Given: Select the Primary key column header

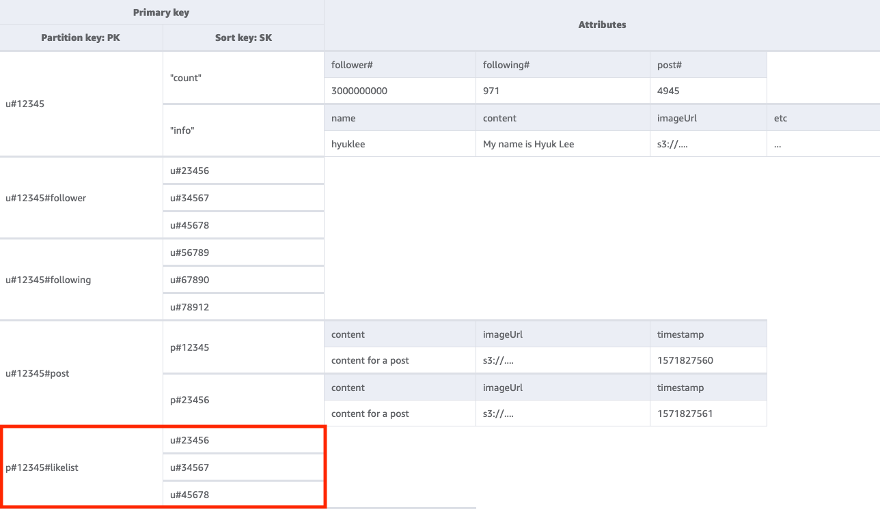Looking at the screenshot, I should point(161,12).
